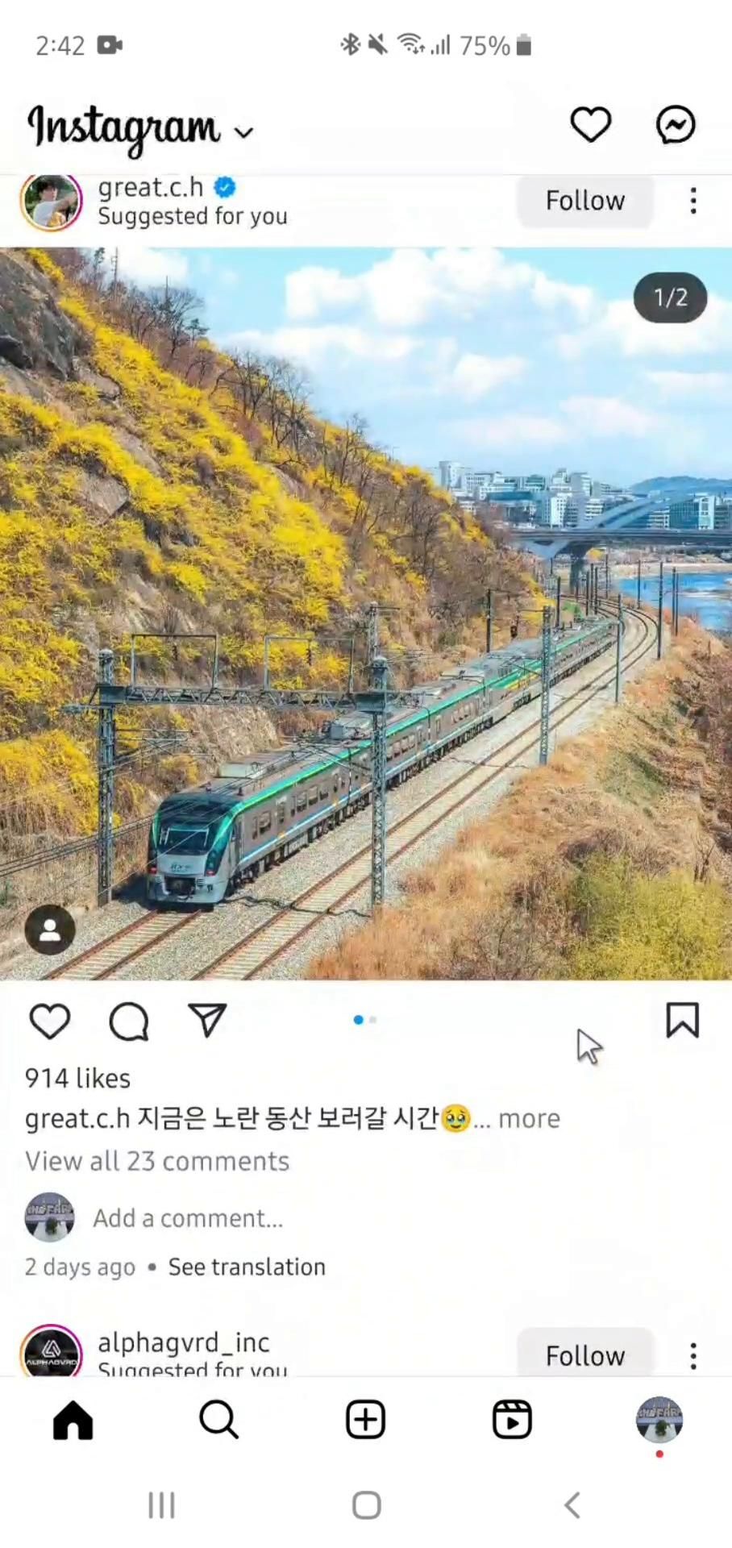View all 23 comments
Viewport: 732px width, 1548px height.
157,1161
